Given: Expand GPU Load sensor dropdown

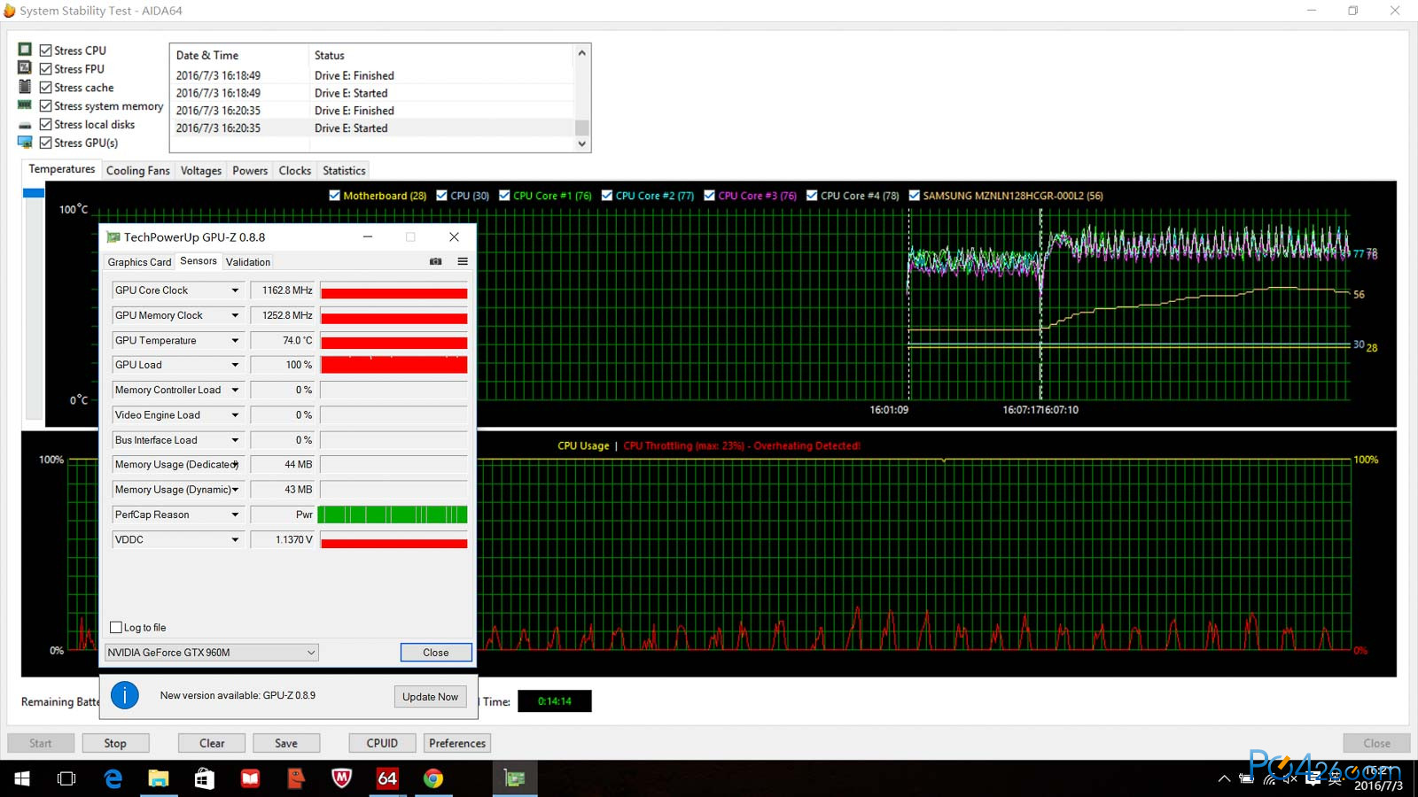Looking at the screenshot, I should [x=235, y=365].
